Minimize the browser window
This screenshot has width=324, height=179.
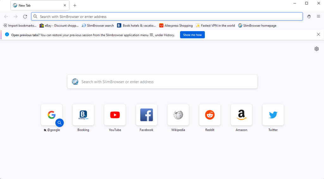295,3
